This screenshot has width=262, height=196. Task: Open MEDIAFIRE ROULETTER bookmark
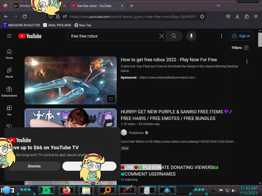[21, 25]
